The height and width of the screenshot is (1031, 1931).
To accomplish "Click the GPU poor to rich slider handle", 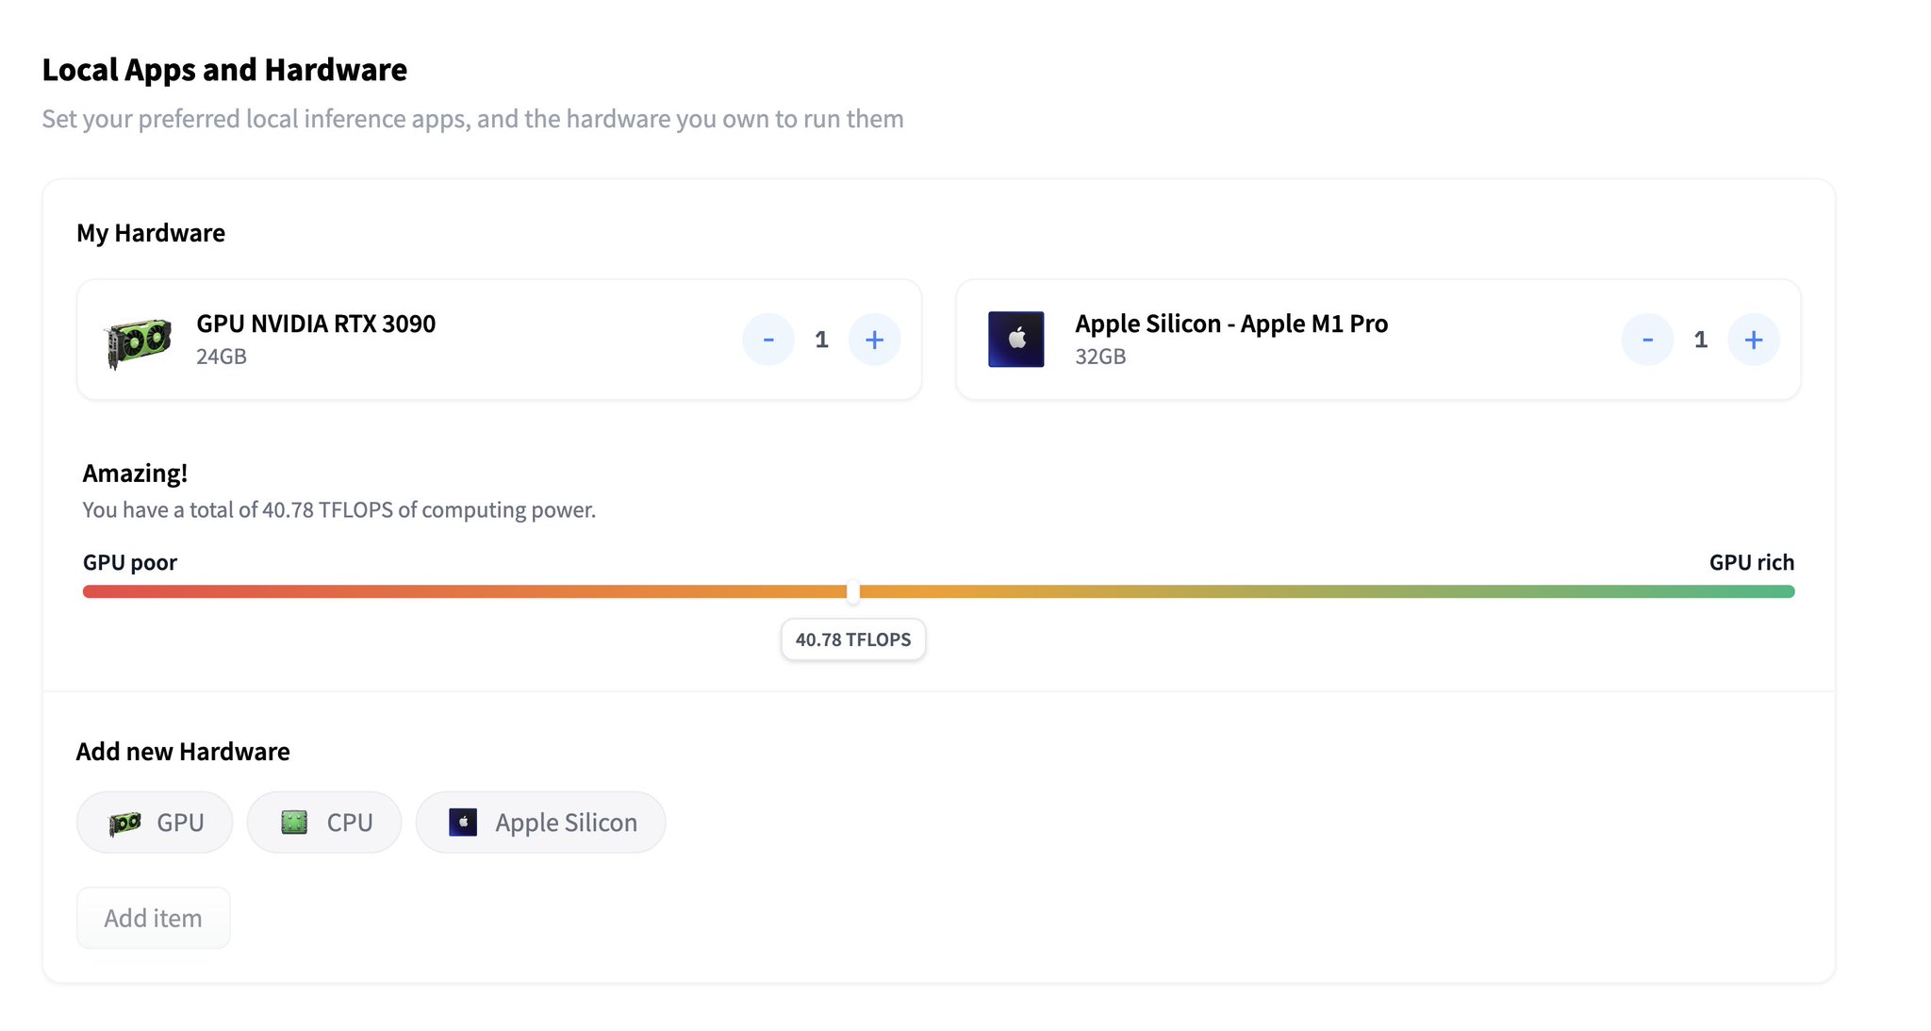I will point(853,591).
